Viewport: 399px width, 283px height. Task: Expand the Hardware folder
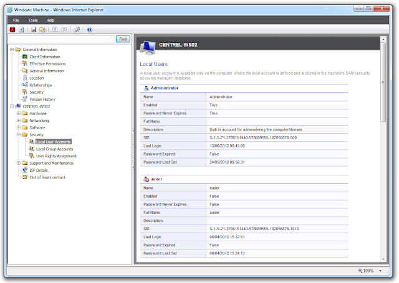(19, 113)
